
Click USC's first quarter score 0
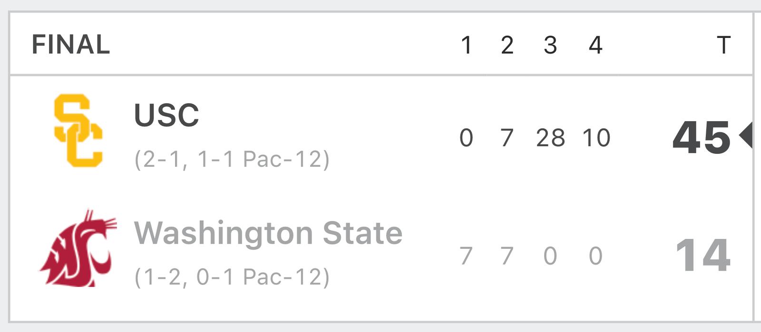point(466,138)
